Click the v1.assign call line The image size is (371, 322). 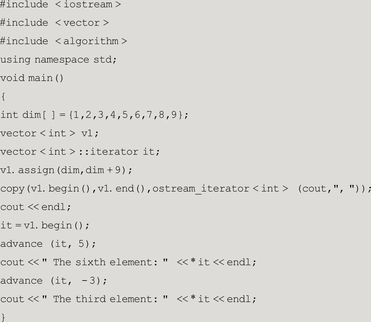tap(66, 170)
